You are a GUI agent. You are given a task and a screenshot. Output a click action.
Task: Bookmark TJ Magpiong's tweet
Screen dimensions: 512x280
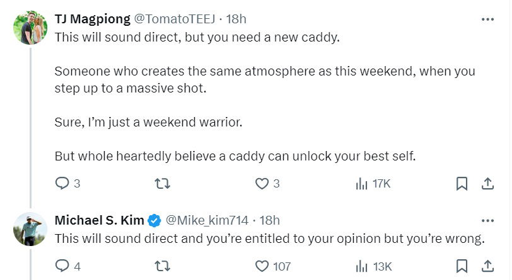[462, 184]
